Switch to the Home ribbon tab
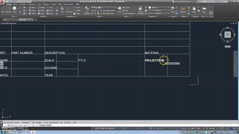The image size is (239, 134). point(9,4)
